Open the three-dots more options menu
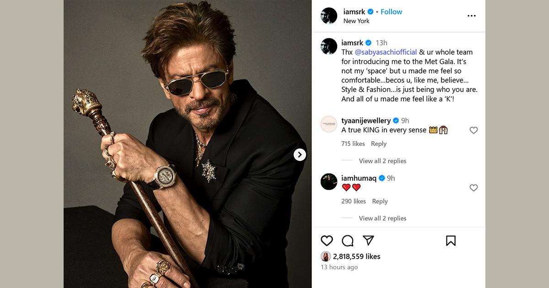Viewport: 549px width, 288px height. (x=472, y=16)
